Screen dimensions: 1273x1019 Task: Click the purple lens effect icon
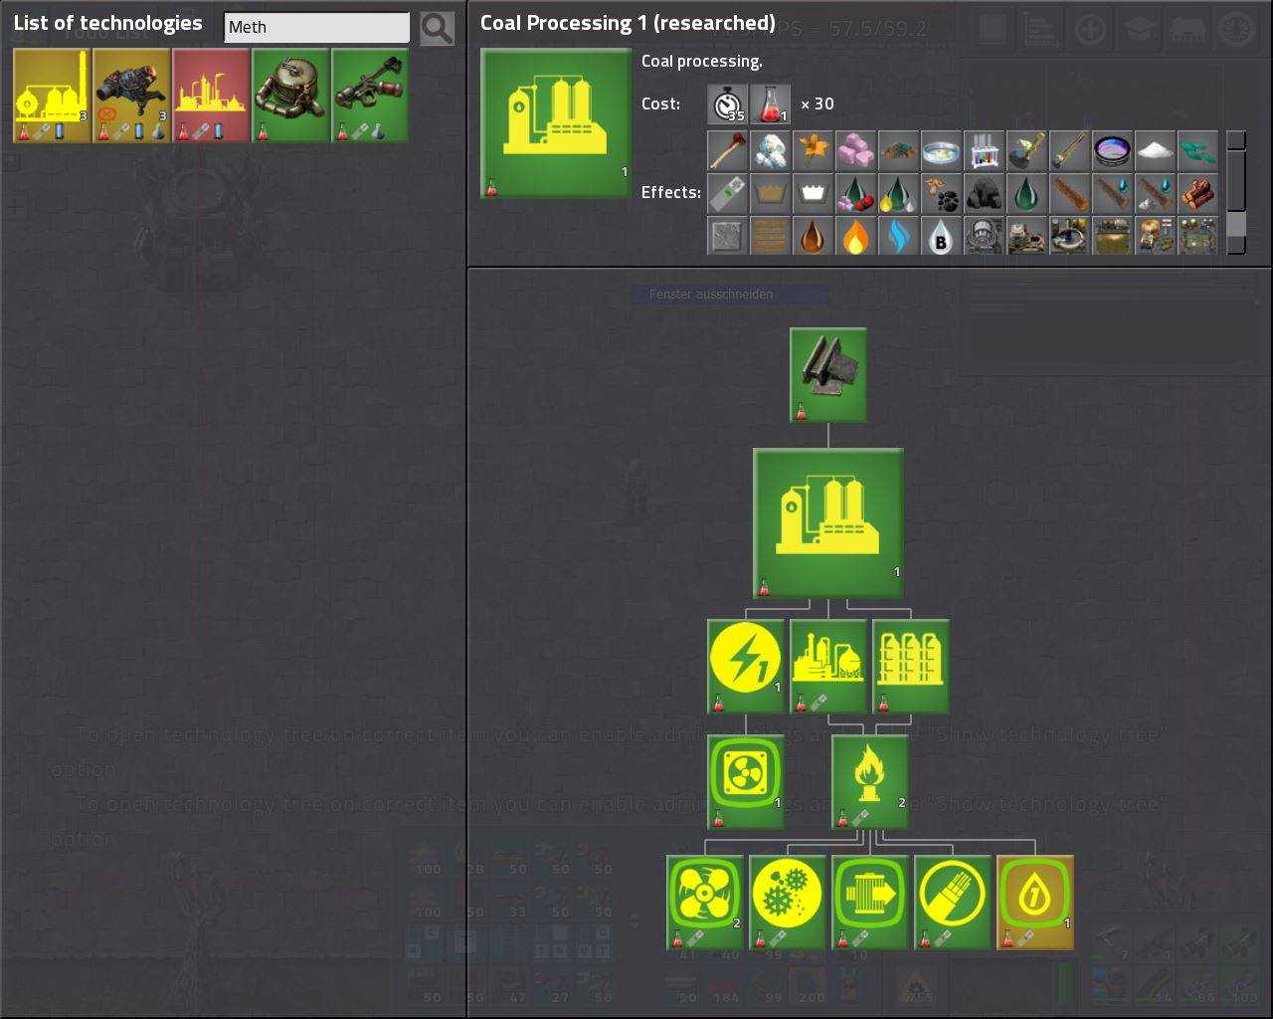[1112, 151]
